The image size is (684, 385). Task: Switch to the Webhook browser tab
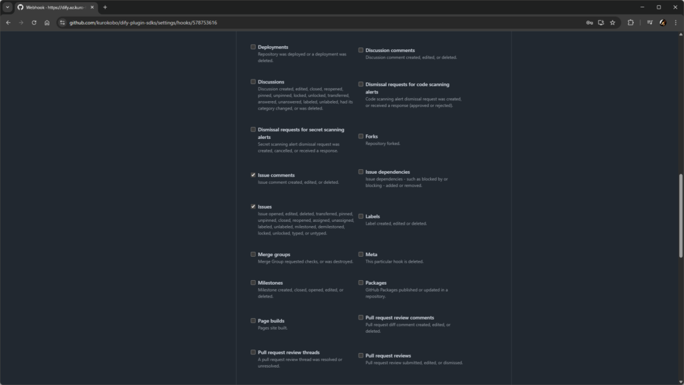pos(55,7)
